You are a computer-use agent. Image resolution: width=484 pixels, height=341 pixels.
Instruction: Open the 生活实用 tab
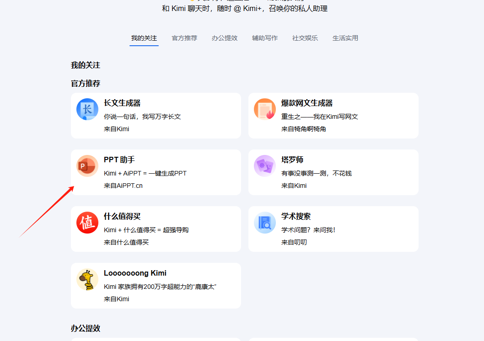pyautogui.click(x=345, y=38)
